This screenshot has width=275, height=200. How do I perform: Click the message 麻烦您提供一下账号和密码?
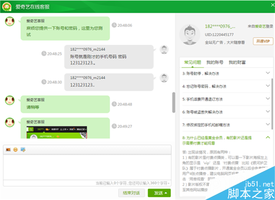click(x=64, y=31)
